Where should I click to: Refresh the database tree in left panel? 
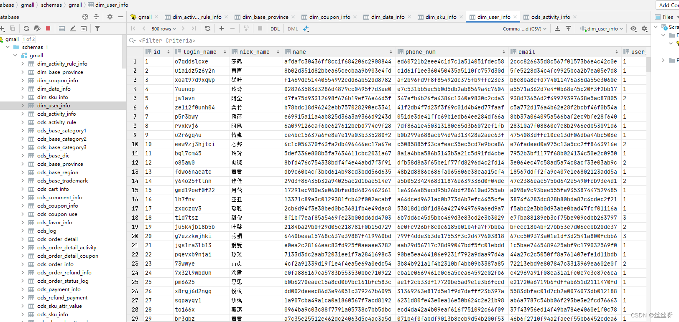pyautogui.click(x=26, y=28)
